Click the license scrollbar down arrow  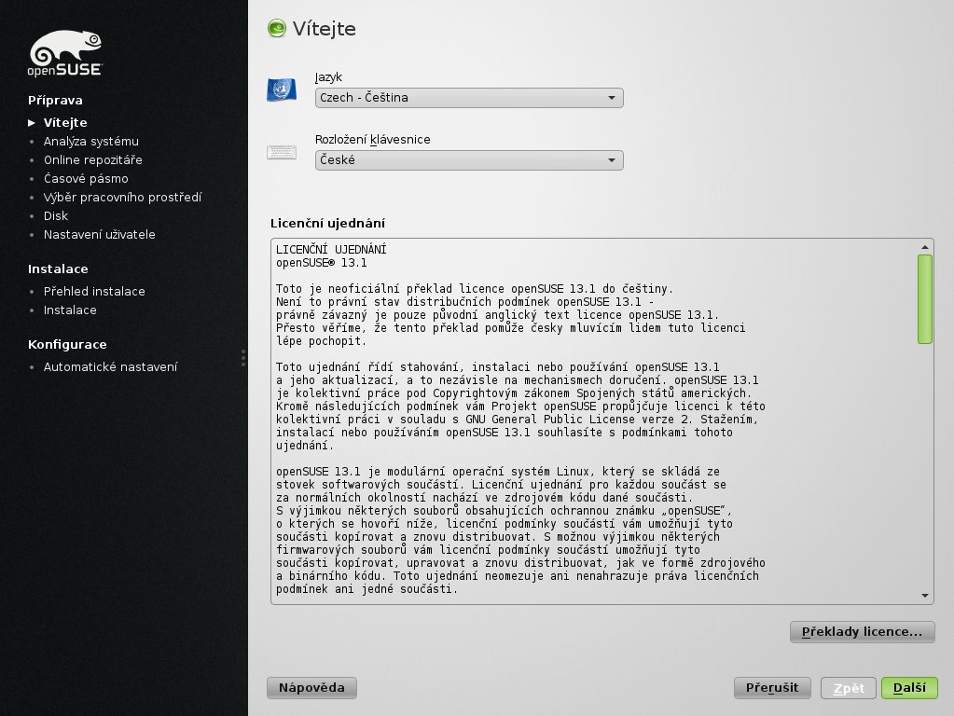[x=925, y=596]
